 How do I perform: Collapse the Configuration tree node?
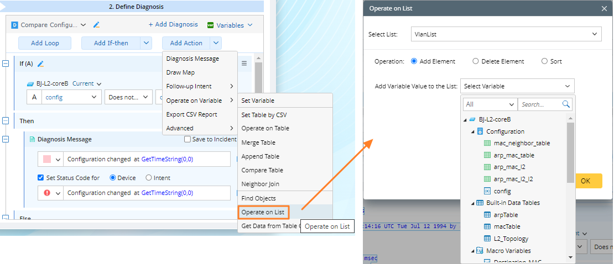(x=472, y=132)
